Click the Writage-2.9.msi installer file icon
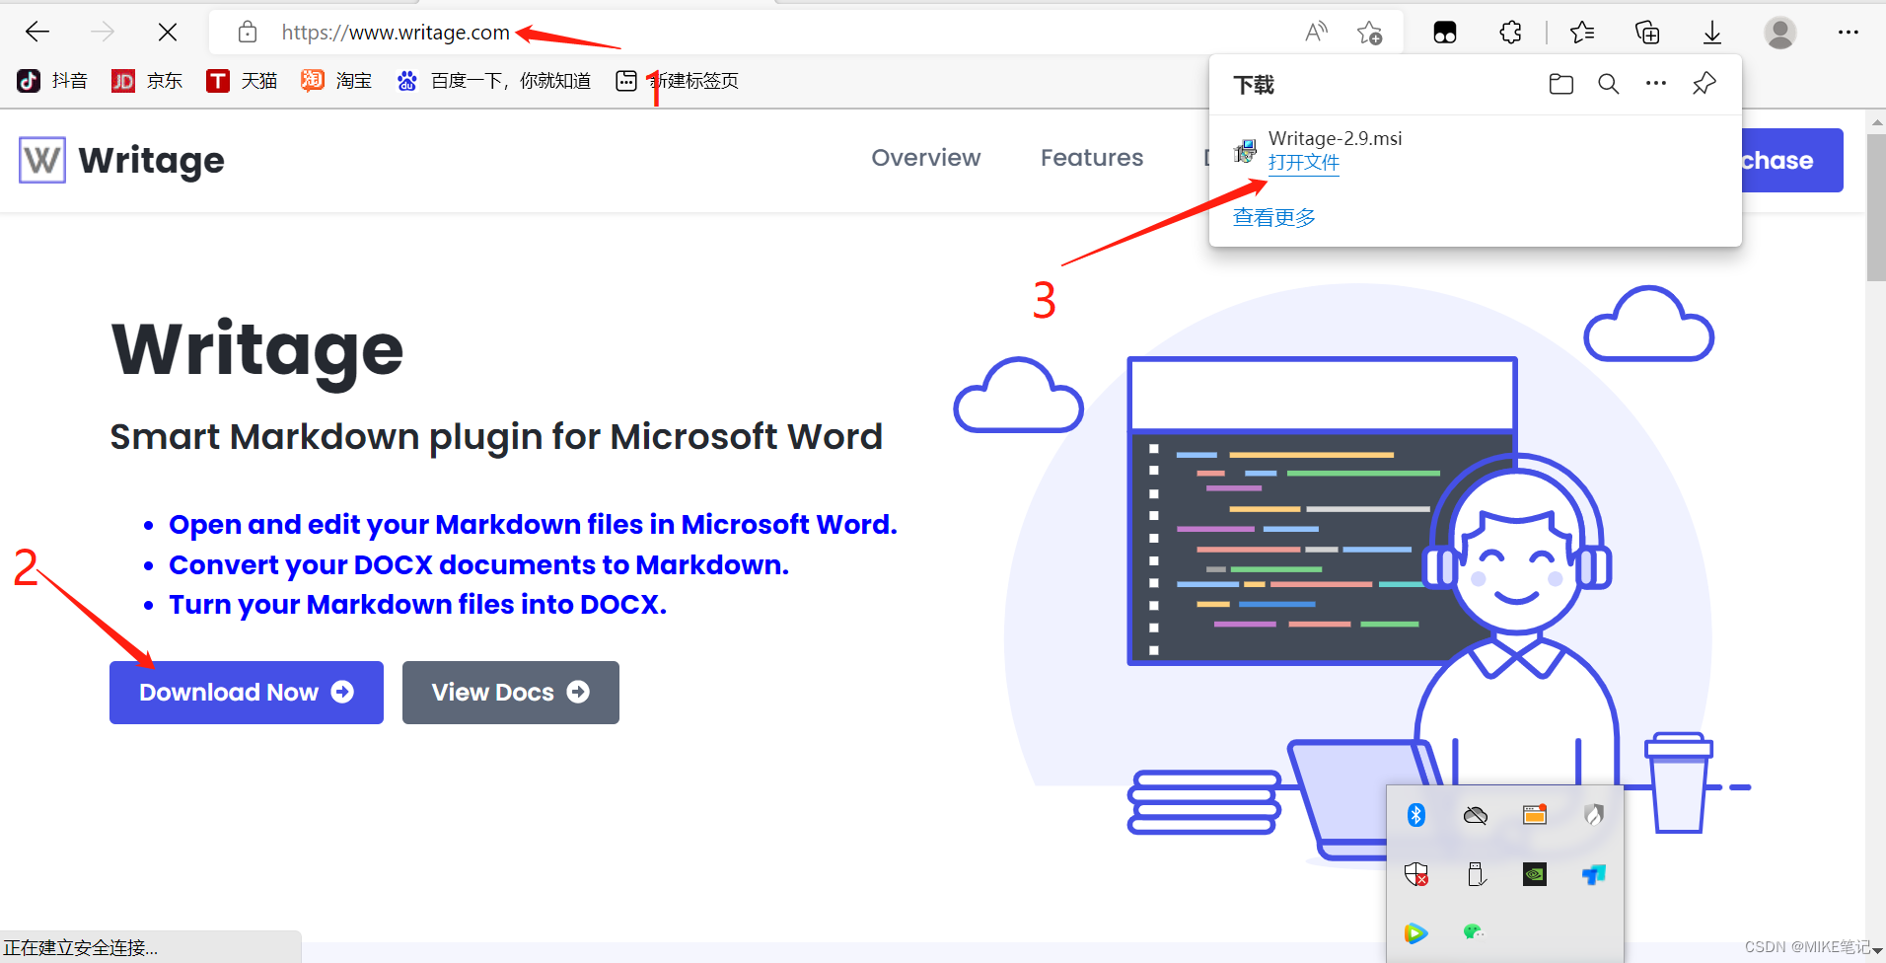Screen dimensions: 1886x963 [x=1245, y=151]
